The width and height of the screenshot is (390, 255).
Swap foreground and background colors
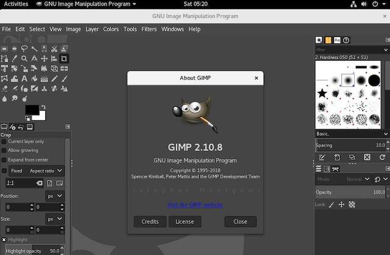click(43, 107)
